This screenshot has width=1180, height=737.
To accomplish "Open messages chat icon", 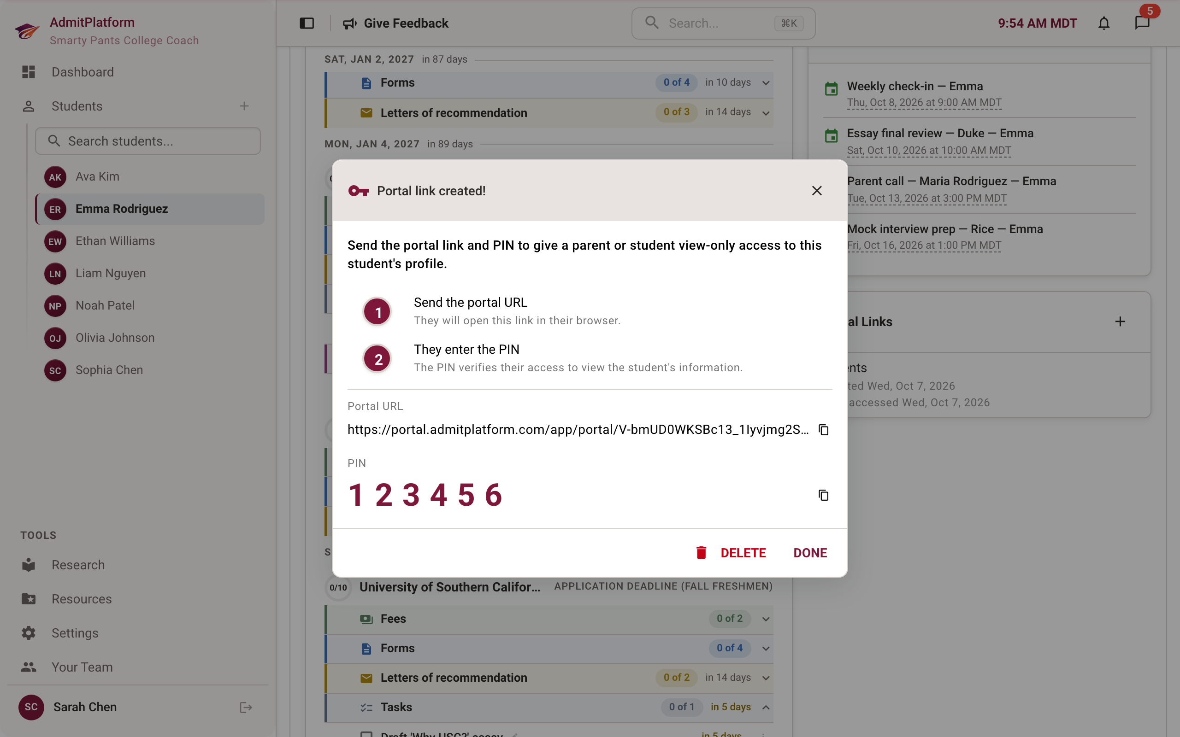I will (x=1142, y=23).
